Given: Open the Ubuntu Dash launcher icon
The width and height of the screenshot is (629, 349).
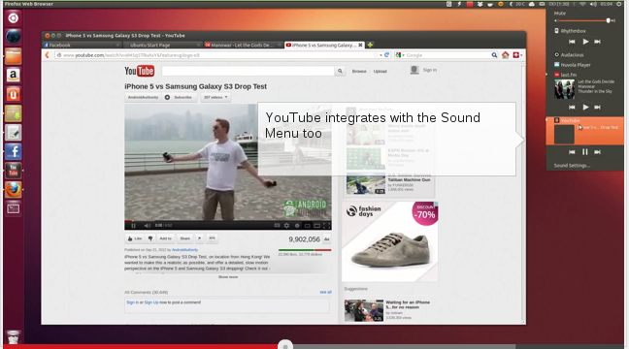Looking at the screenshot, I should 13,18.
